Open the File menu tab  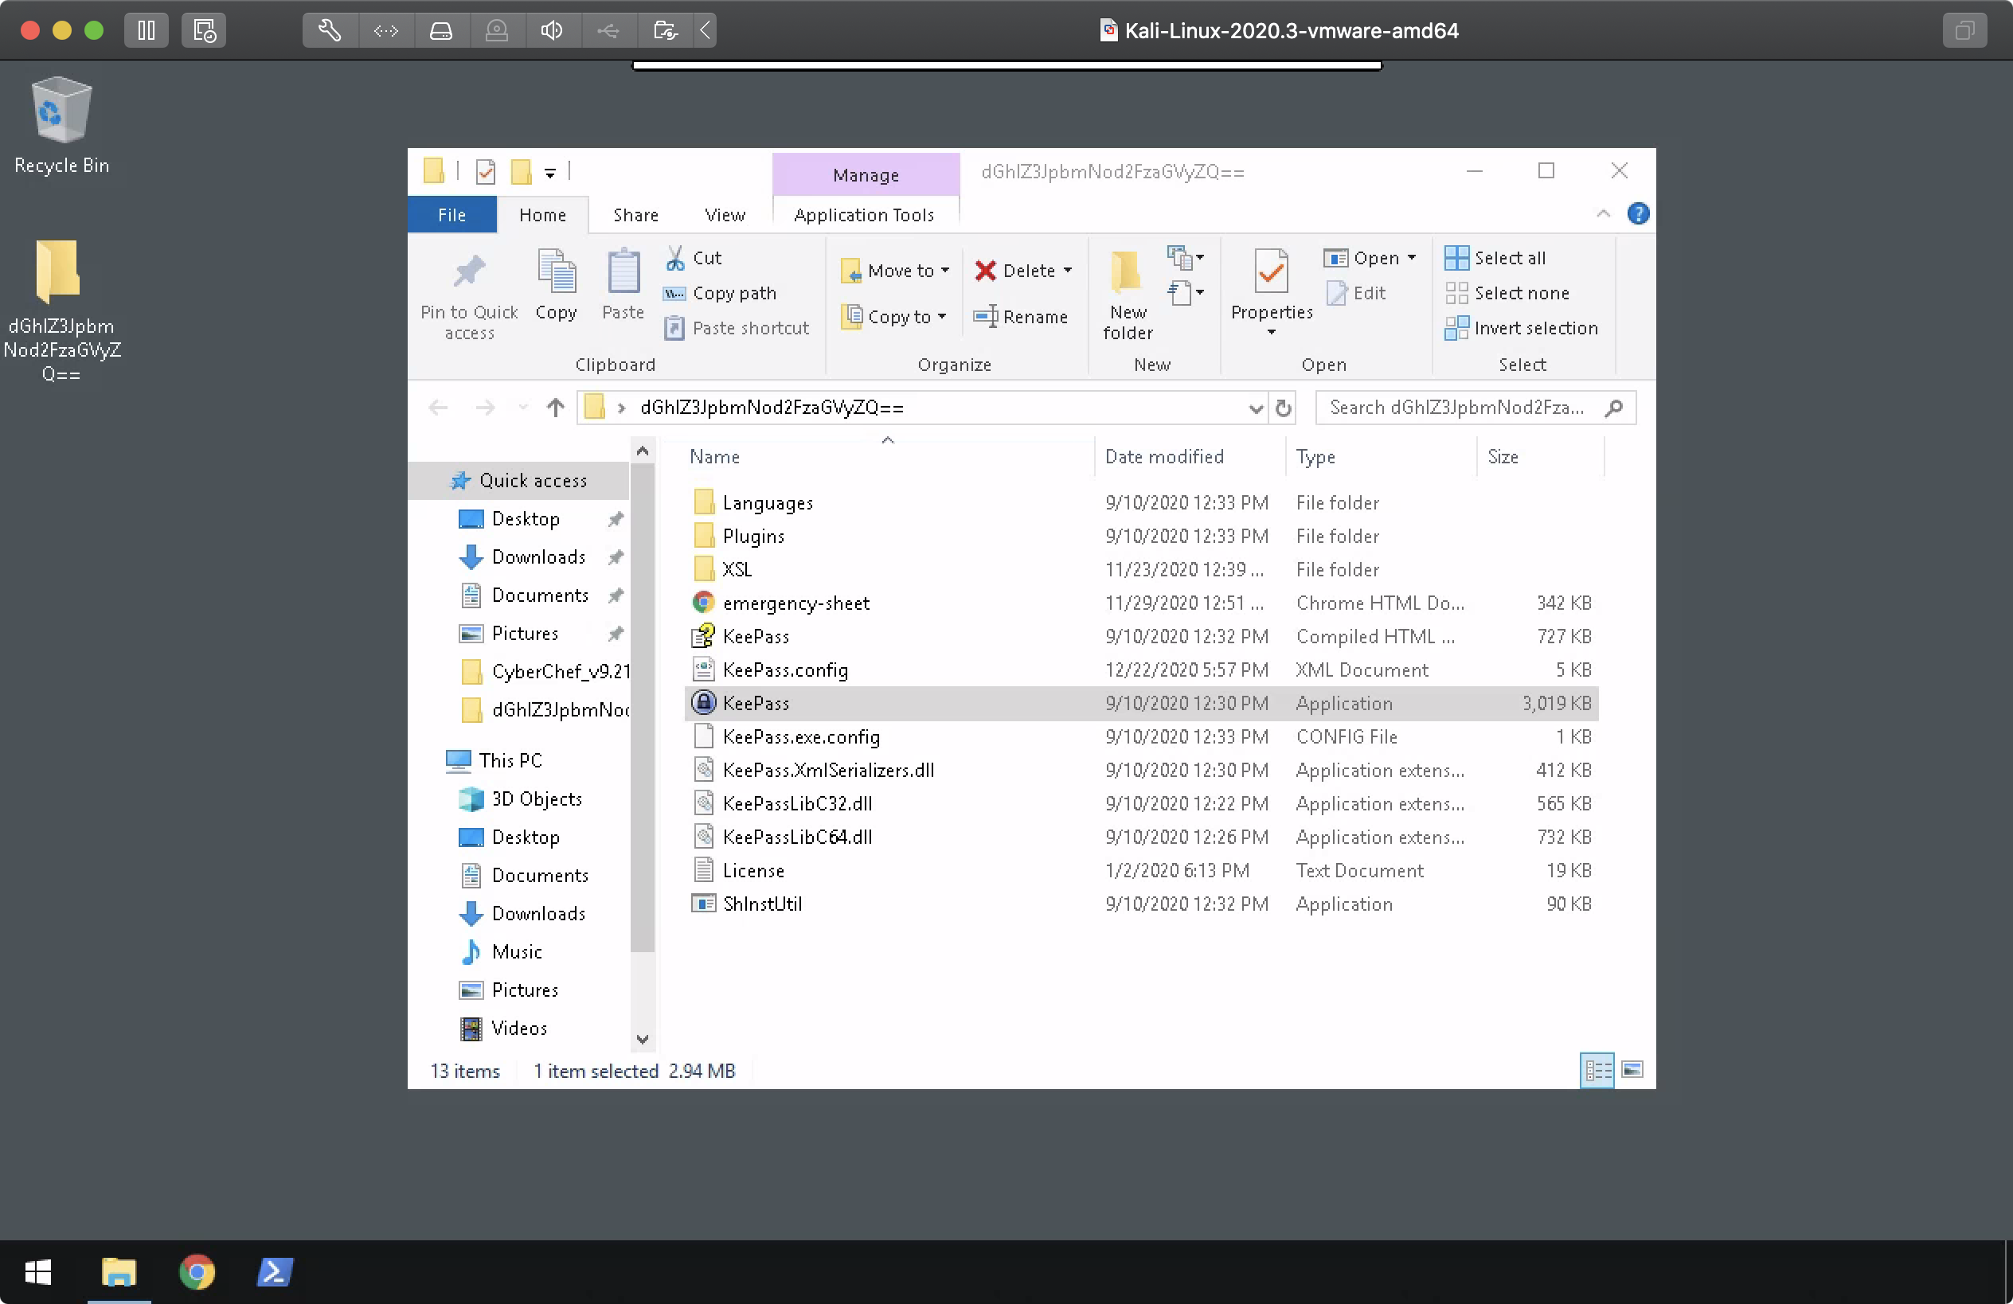point(451,215)
